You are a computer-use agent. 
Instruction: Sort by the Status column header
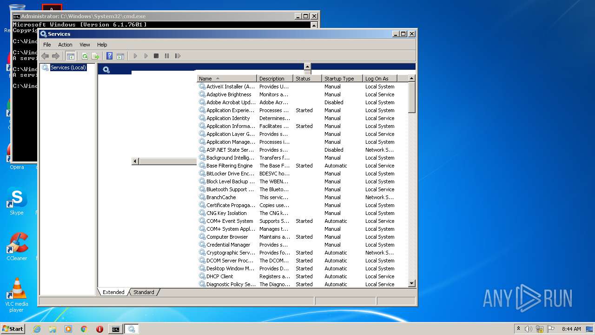[307, 79]
